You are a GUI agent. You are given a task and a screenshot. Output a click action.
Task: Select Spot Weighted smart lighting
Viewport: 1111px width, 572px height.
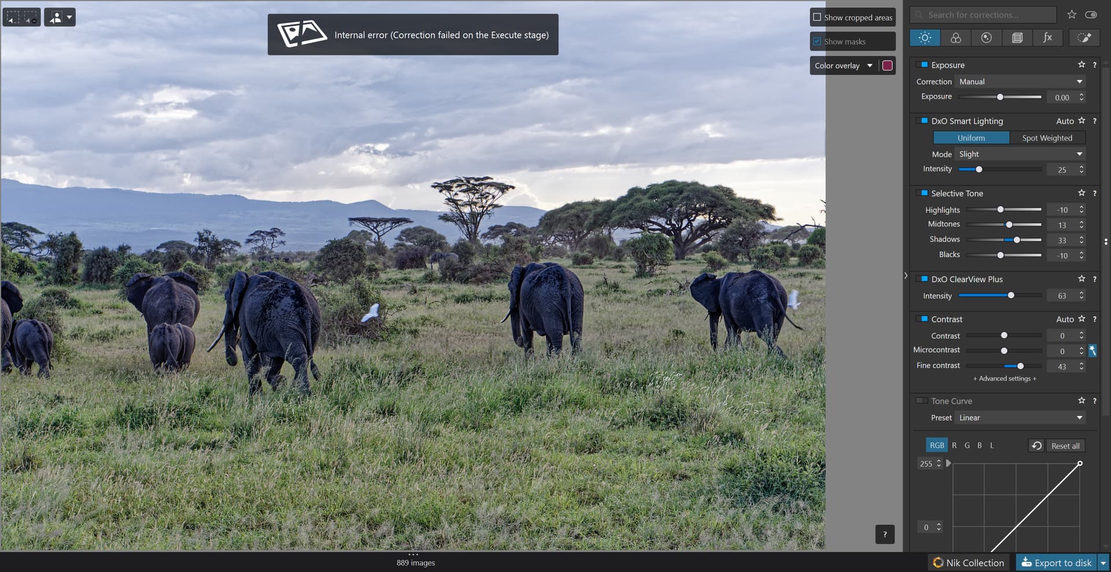click(1047, 138)
